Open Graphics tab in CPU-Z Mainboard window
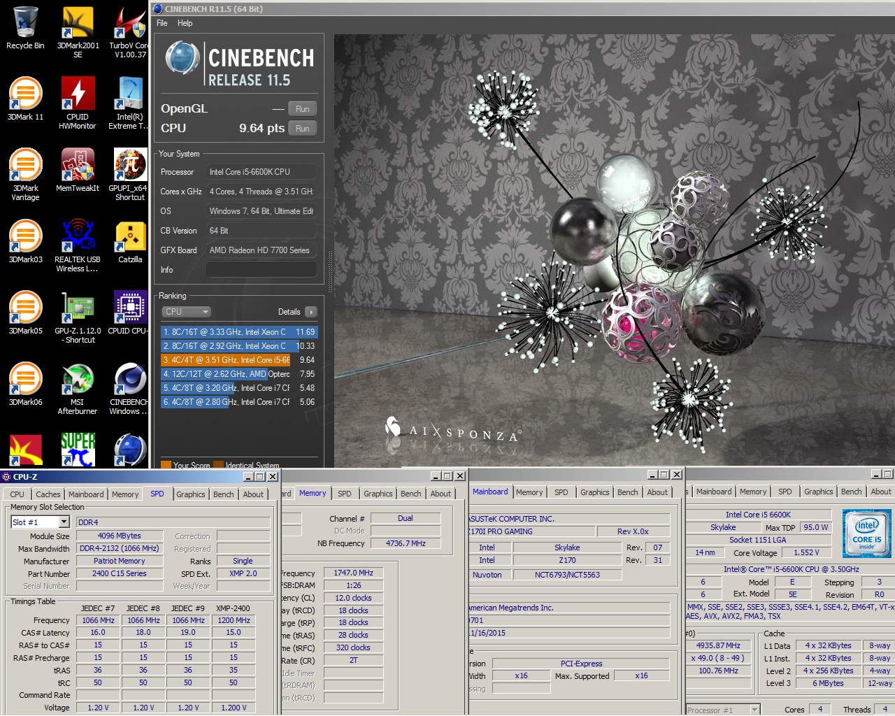This screenshot has width=895, height=716. [x=595, y=492]
